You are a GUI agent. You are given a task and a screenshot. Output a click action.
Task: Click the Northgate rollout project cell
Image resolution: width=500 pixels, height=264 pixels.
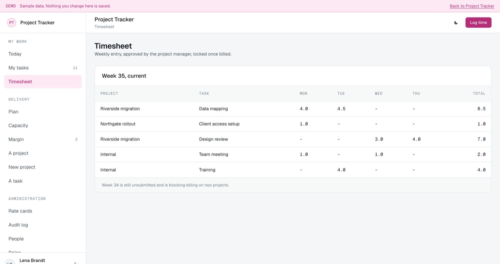(x=118, y=124)
